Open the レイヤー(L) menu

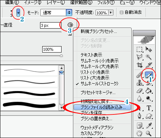click(x=56, y=3)
